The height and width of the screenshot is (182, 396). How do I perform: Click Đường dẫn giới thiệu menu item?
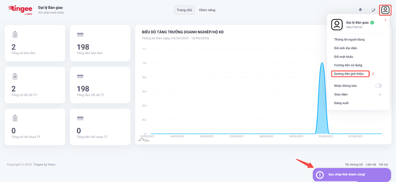pos(348,74)
